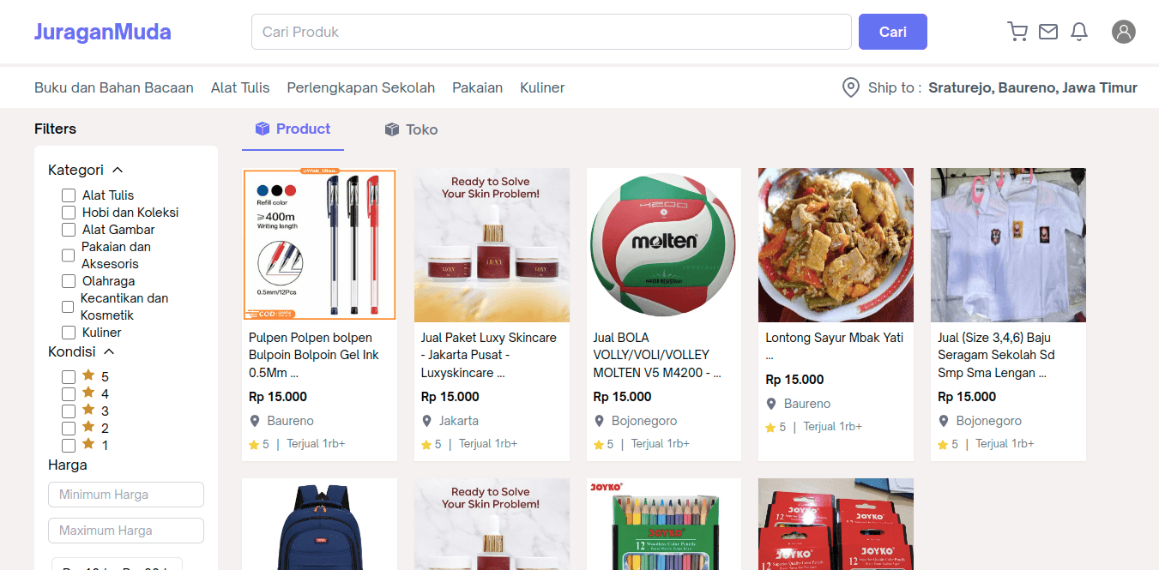Collapse the Kategori filter section
This screenshot has width=1159, height=570.
point(118,170)
